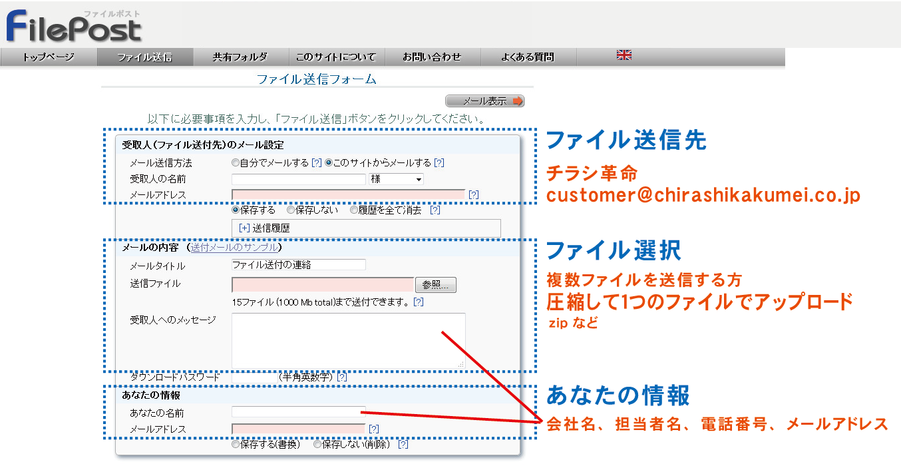Open help [?] beside your mail address field
The width and height of the screenshot is (901, 468).
374,429
